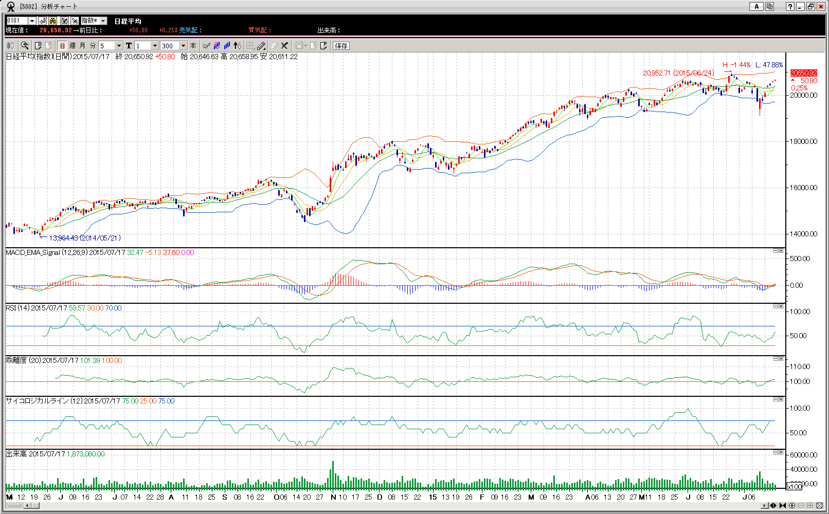Select the pencil drawing tool
829x514 pixels.
261,46
